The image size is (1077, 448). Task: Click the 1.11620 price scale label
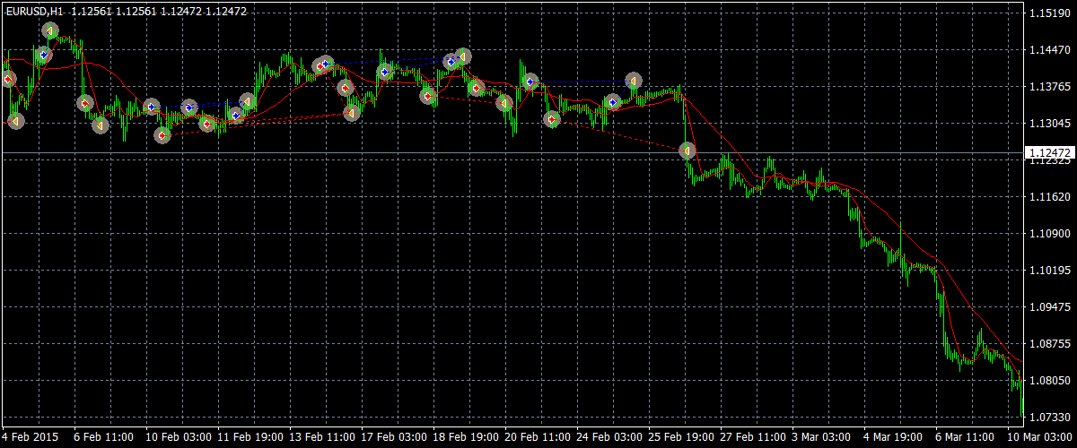click(x=1050, y=196)
